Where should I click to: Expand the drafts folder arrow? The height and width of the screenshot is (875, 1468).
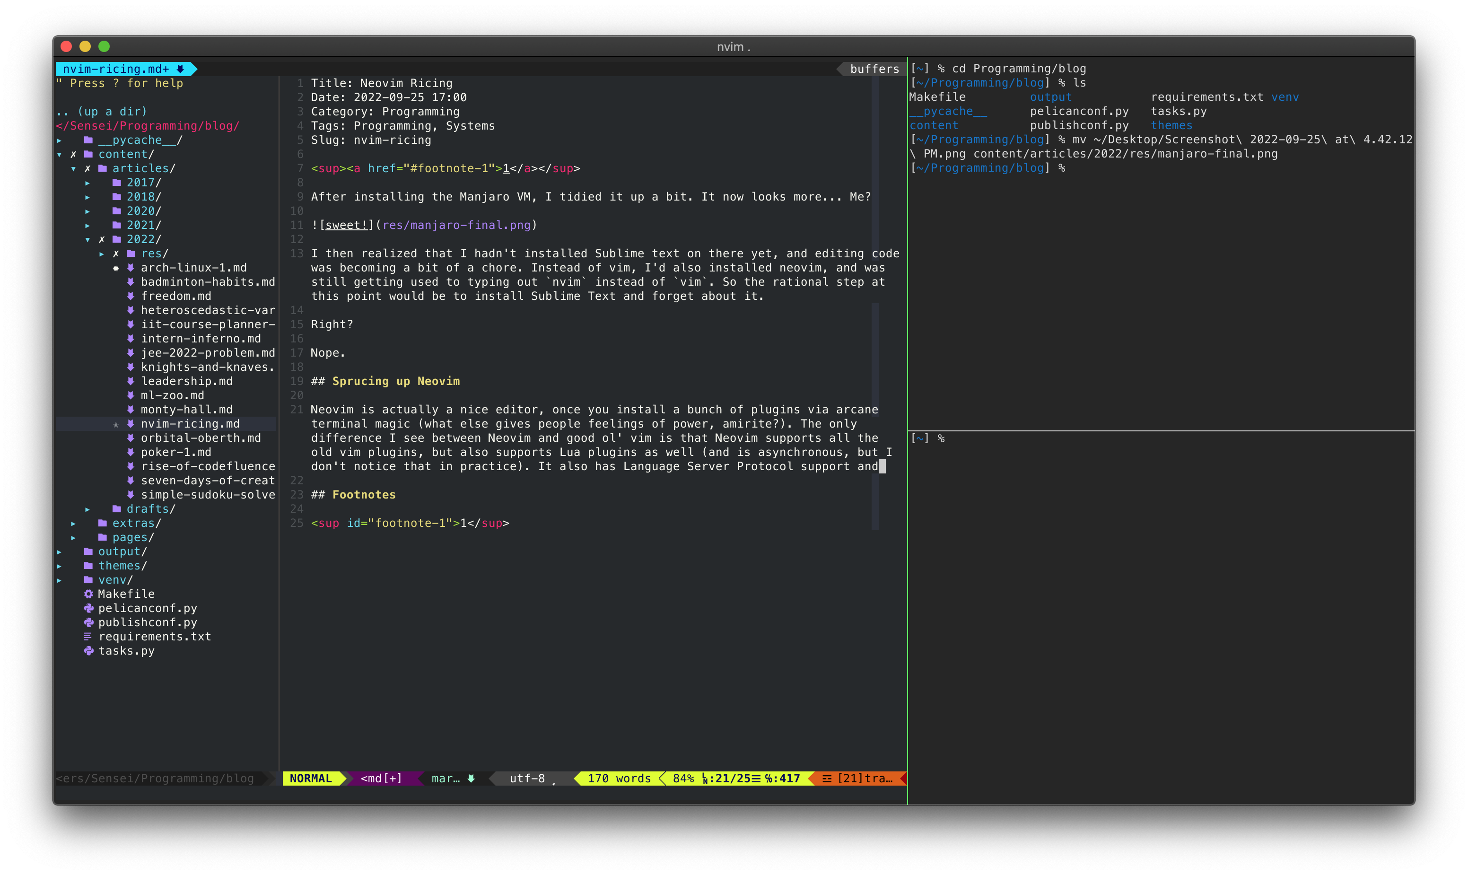(87, 509)
